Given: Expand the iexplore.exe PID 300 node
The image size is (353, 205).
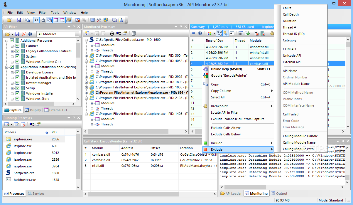Looking at the screenshot, I should [x=87, y=56].
